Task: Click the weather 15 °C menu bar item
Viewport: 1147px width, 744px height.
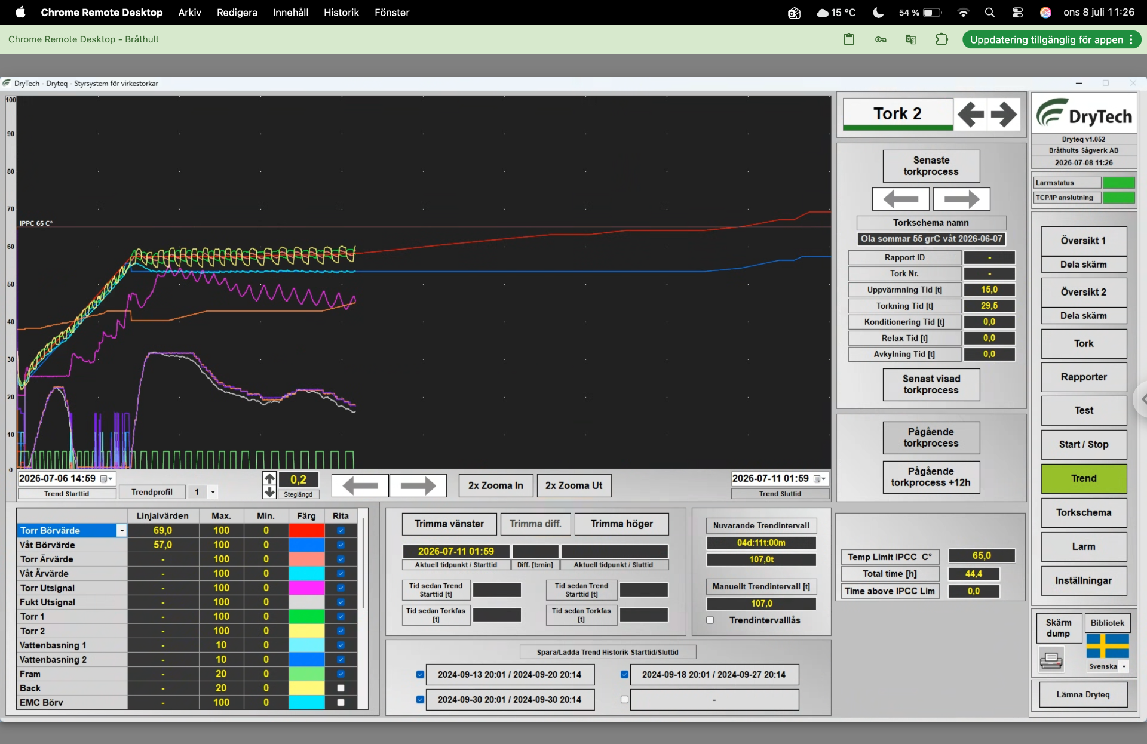Action: [x=836, y=12]
